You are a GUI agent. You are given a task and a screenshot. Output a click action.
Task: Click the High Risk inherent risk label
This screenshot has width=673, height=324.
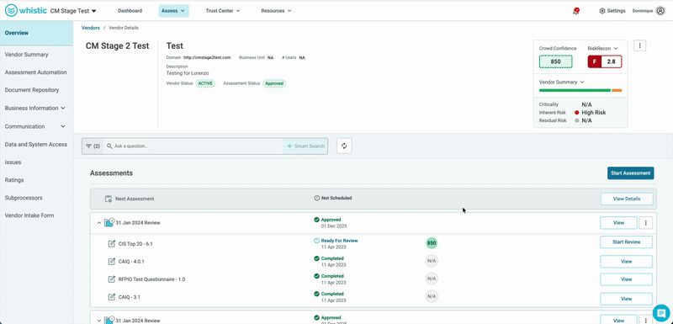point(594,113)
